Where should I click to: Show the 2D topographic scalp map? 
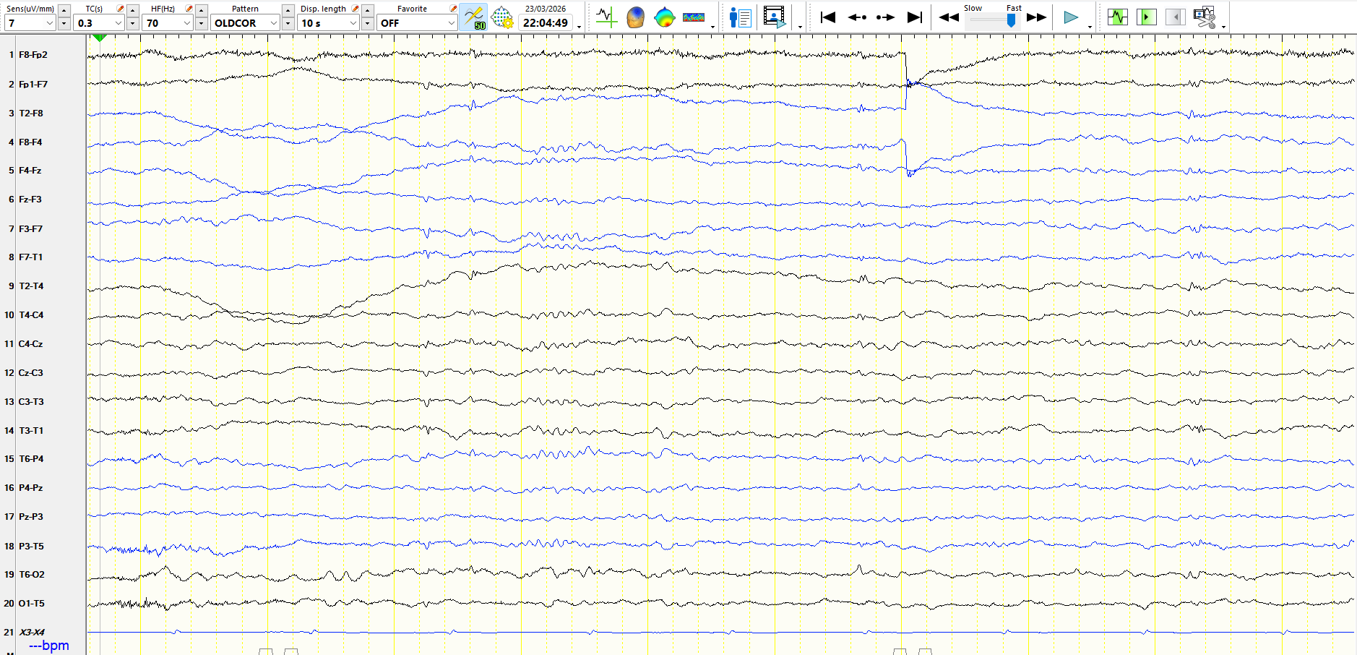[664, 17]
